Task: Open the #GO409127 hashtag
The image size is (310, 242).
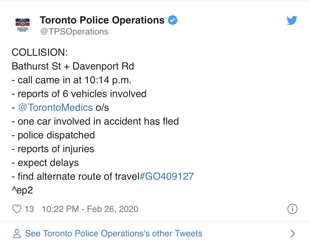Action: coord(167,176)
